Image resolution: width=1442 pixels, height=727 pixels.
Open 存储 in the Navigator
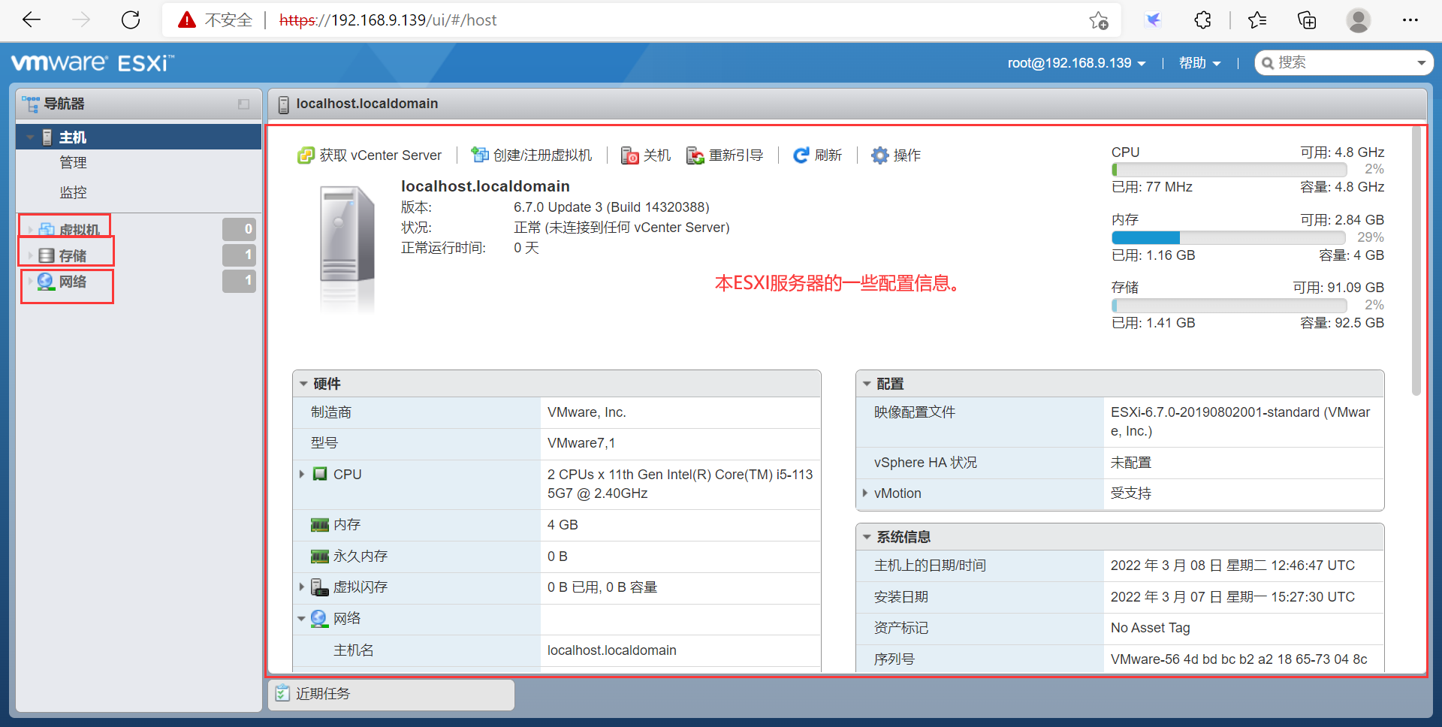(73, 256)
